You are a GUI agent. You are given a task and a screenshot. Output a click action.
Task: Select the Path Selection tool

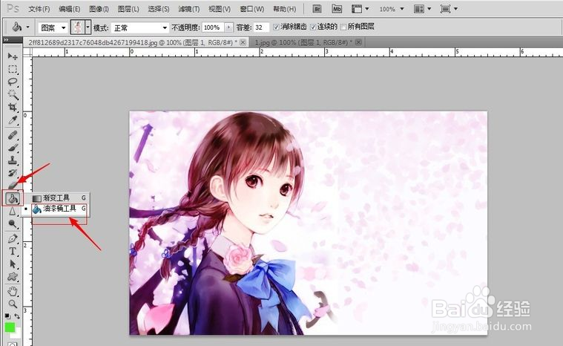13,264
